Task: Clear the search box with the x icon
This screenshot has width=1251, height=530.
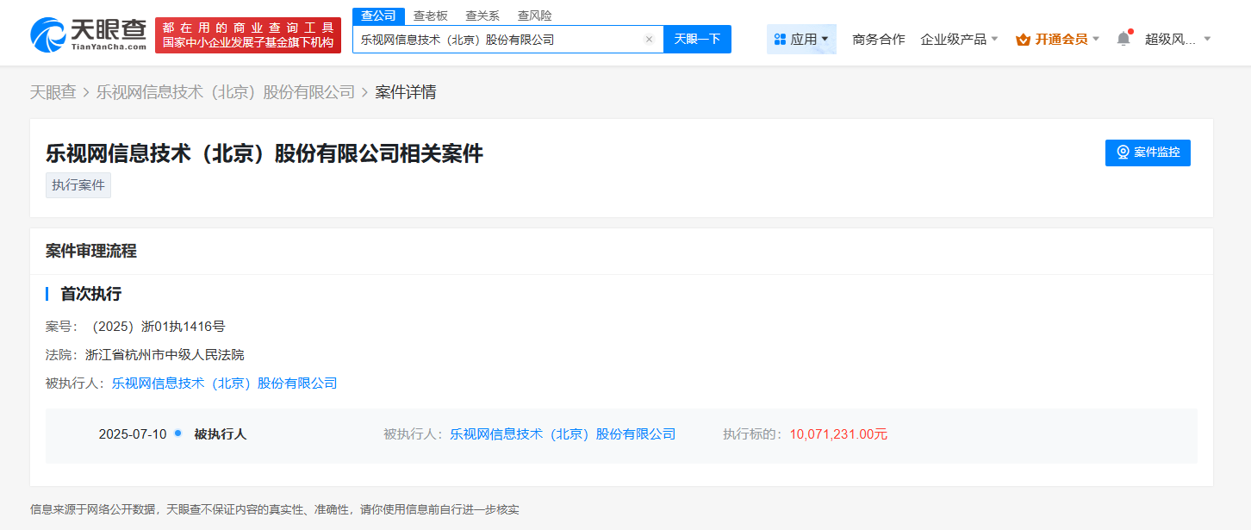Action: pyautogui.click(x=649, y=40)
